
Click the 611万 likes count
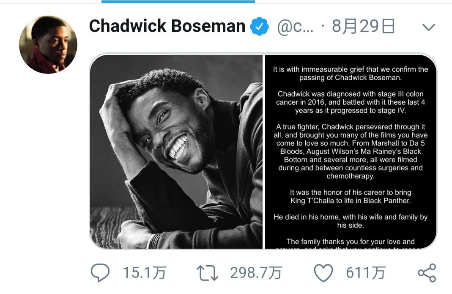click(x=365, y=273)
